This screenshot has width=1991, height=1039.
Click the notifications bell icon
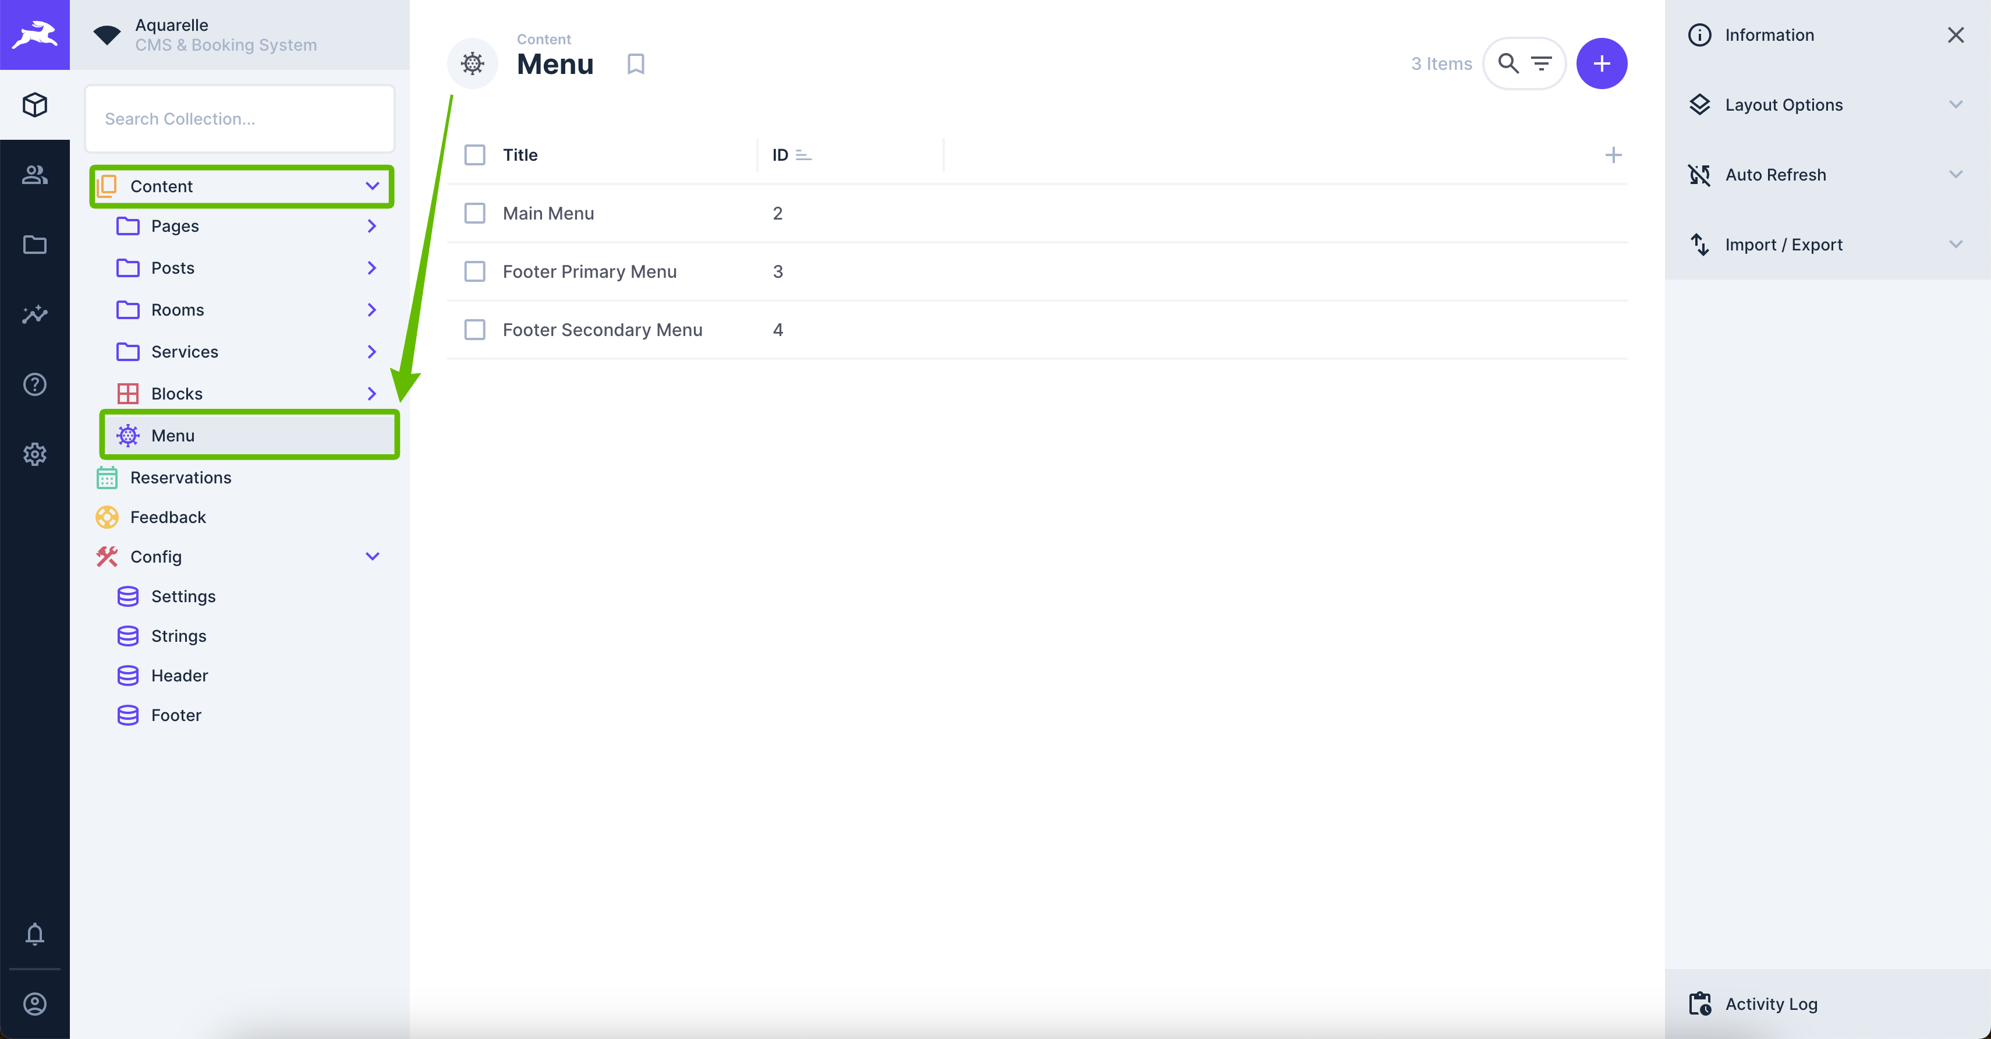click(x=35, y=934)
